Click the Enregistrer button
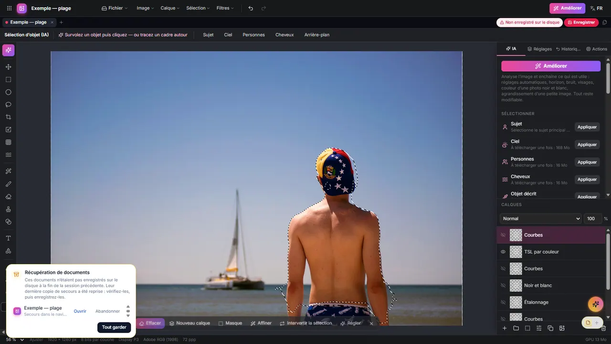The height and width of the screenshot is (344, 611). pos(581,22)
